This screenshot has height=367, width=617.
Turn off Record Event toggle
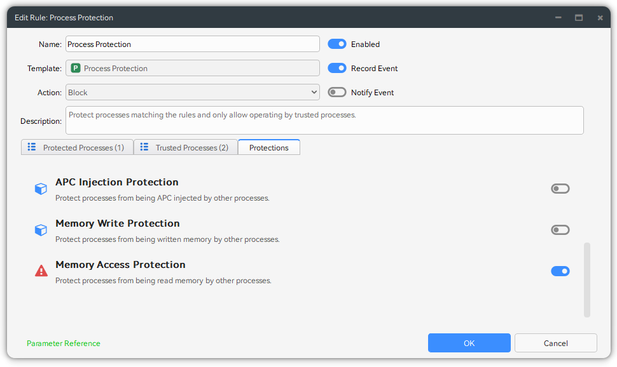tap(336, 69)
